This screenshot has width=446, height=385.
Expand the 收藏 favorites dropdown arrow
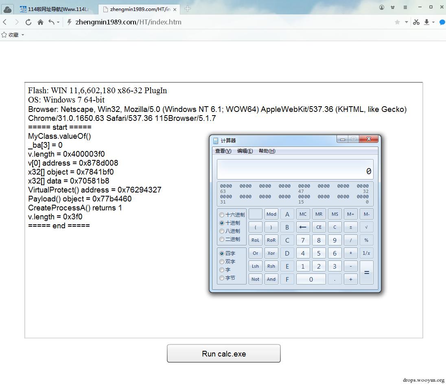pyautogui.click(x=23, y=35)
